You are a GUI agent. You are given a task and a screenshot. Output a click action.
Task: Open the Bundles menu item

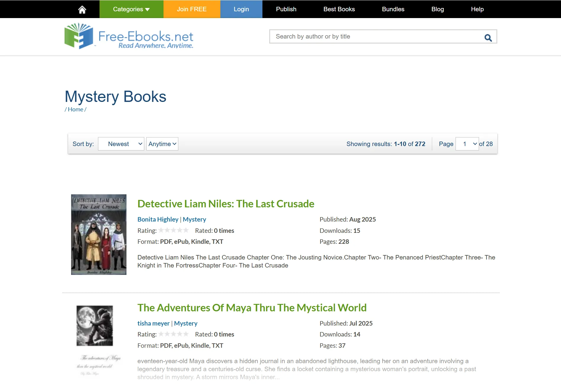[x=393, y=9]
